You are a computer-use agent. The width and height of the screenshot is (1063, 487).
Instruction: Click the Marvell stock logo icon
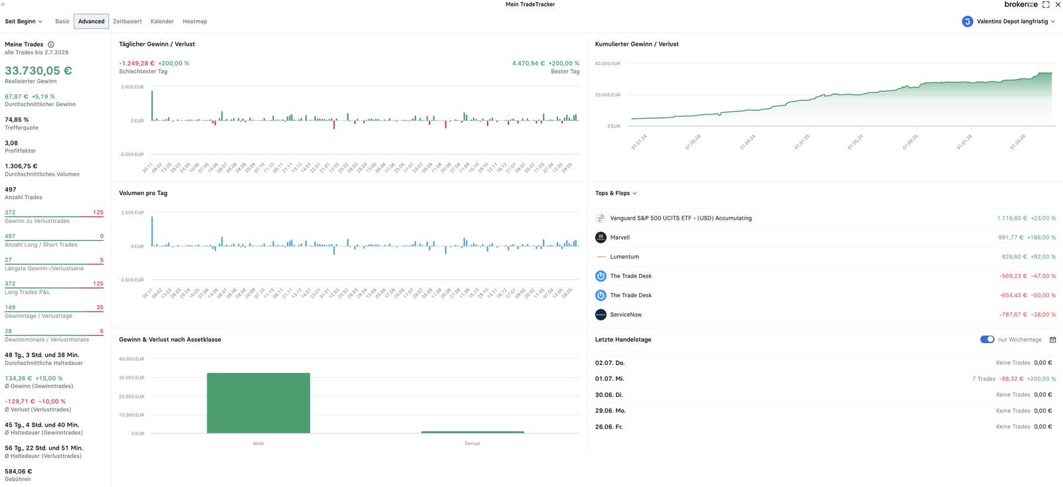(601, 238)
